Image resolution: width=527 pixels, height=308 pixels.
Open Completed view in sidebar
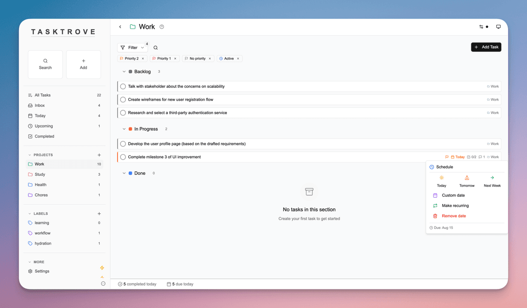coord(64,136)
